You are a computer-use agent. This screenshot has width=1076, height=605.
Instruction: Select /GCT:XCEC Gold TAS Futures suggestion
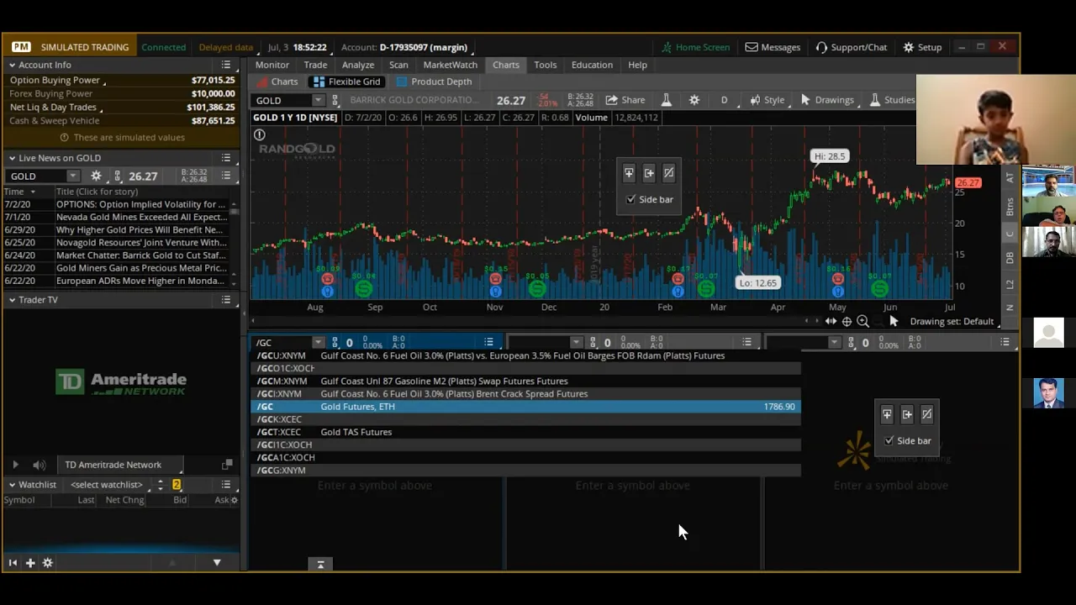coord(527,432)
